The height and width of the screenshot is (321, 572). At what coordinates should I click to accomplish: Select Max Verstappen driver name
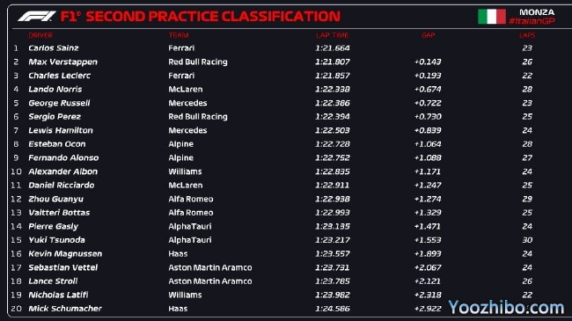(62, 62)
